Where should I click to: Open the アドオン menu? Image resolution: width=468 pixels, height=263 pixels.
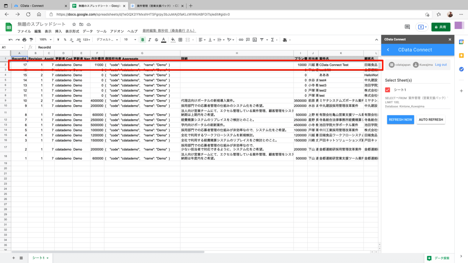click(x=117, y=31)
